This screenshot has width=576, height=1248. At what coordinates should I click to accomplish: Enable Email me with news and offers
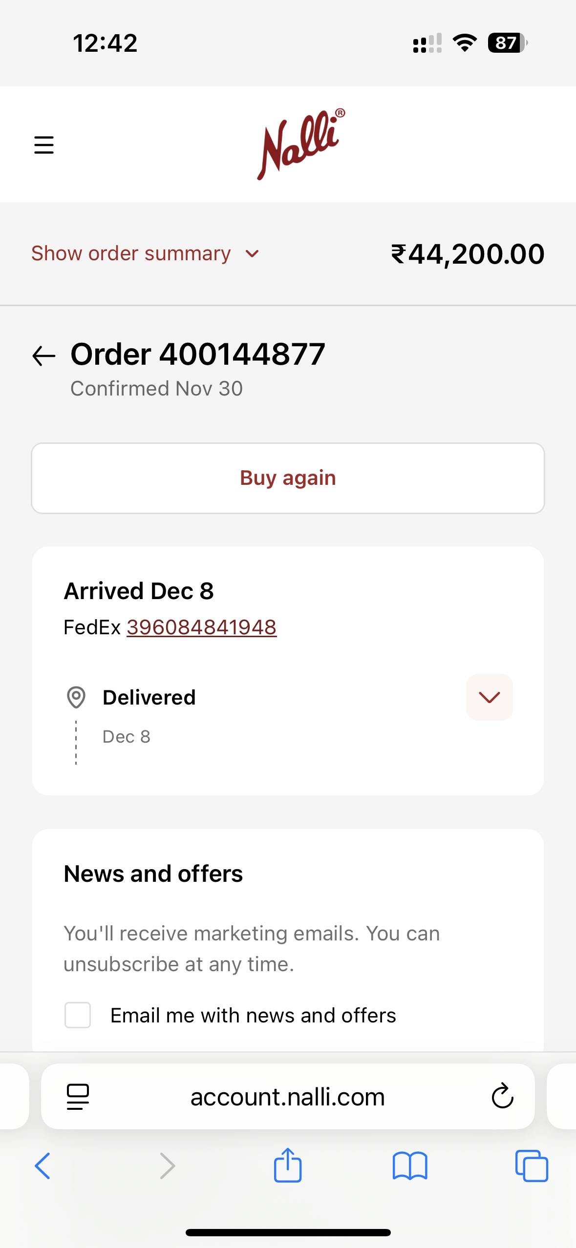click(x=78, y=1015)
